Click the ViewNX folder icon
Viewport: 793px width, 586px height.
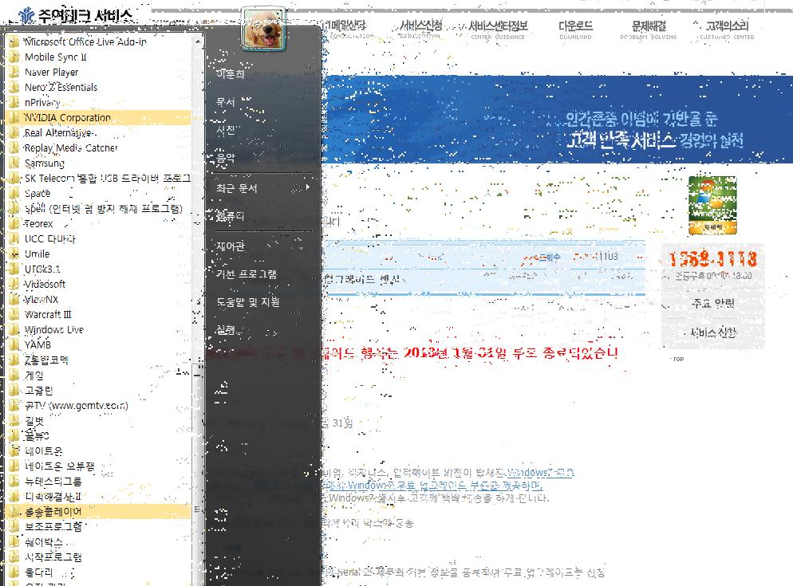14,299
